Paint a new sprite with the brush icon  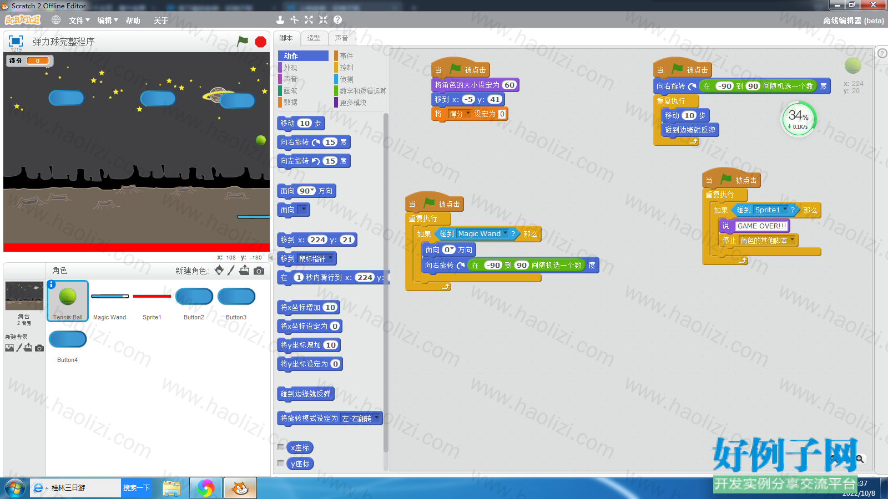[x=231, y=270]
